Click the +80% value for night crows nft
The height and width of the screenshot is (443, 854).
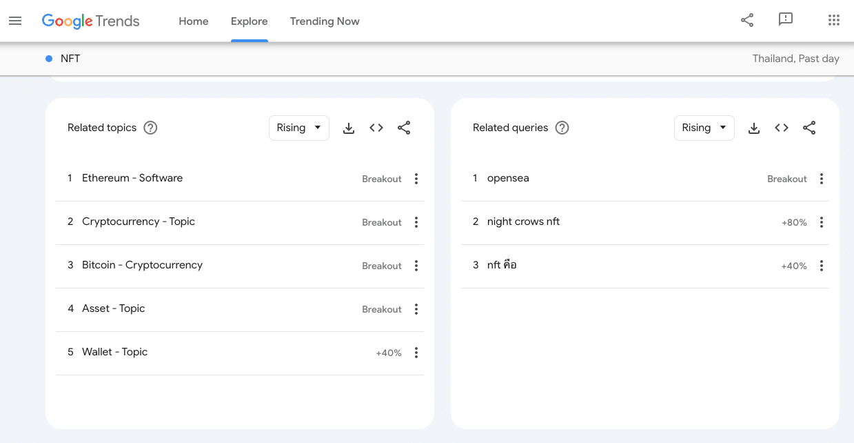(794, 222)
